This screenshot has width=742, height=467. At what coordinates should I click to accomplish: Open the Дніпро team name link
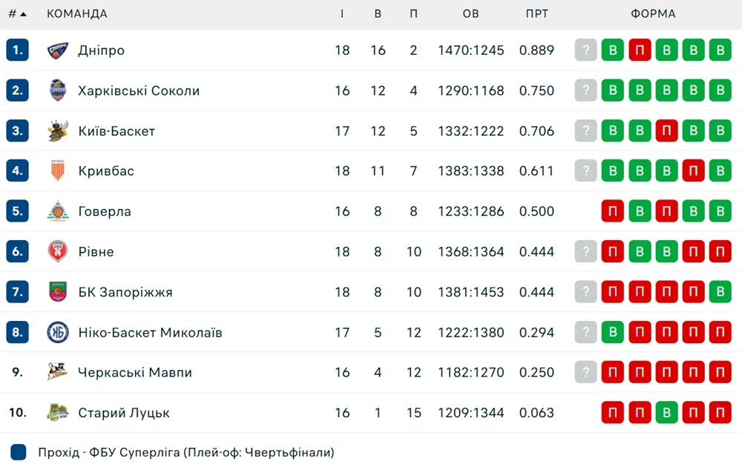coord(101,50)
